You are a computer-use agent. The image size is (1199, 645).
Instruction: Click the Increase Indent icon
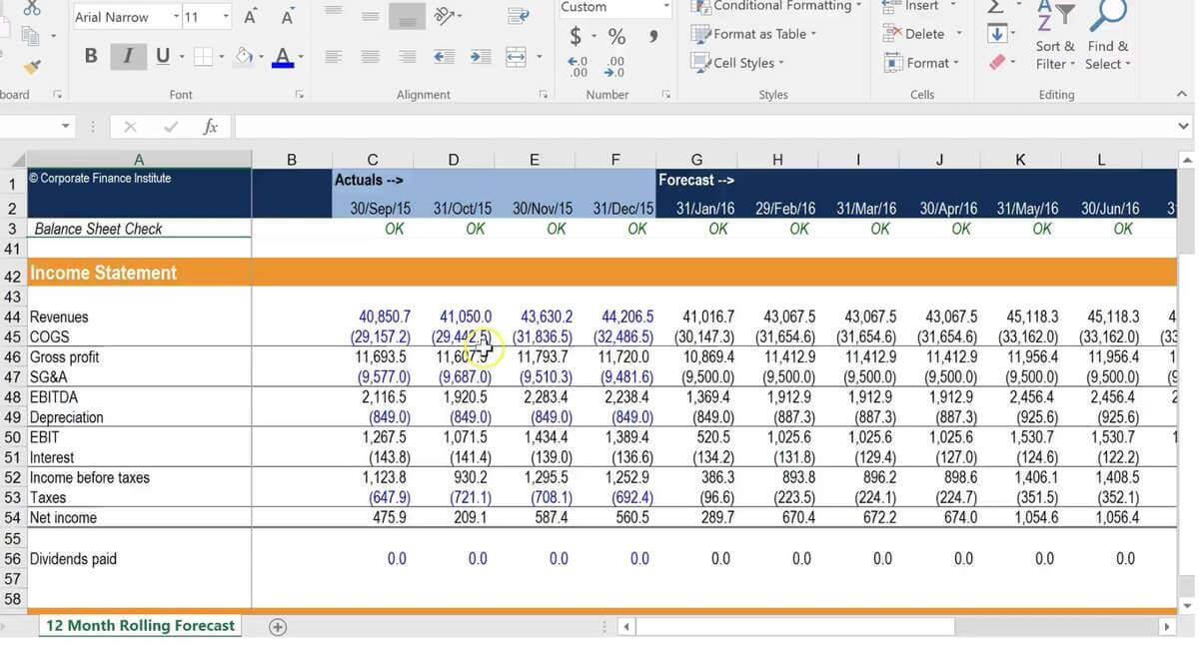(x=480, y=57)
